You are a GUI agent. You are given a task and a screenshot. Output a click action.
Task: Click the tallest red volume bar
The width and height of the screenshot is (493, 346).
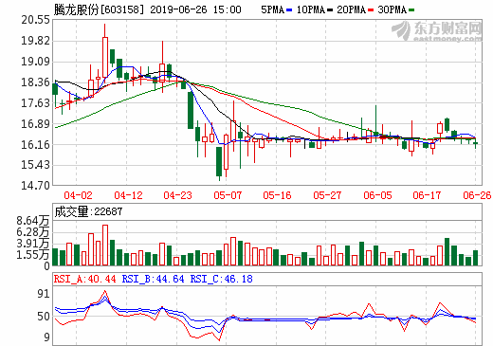tap(105, 246)
